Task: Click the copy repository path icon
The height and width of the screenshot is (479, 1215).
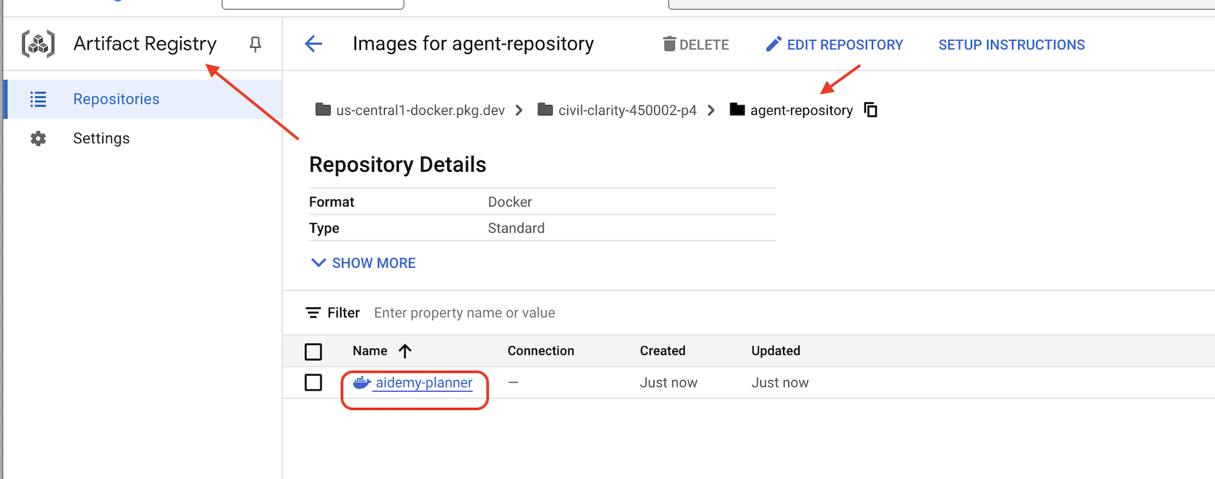Action: point(871,110)
